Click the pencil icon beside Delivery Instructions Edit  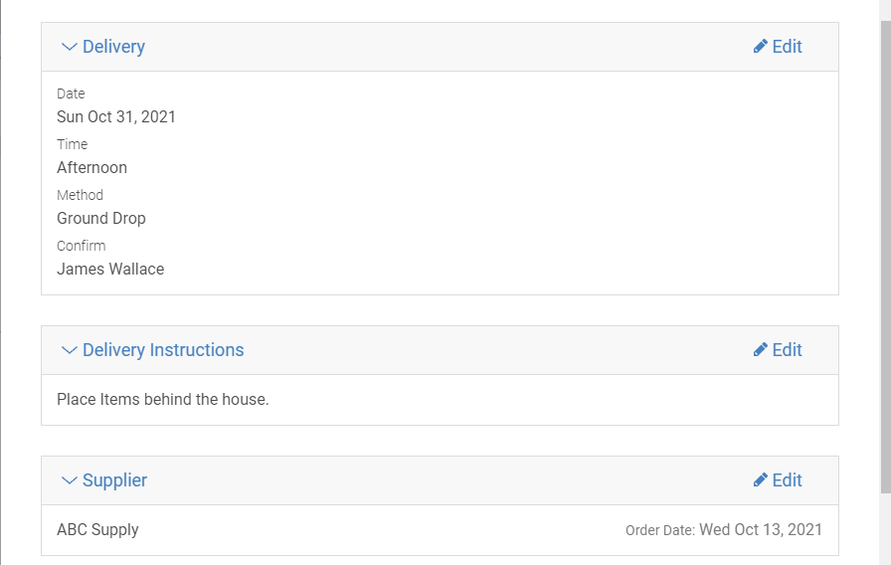coord(761,349)
